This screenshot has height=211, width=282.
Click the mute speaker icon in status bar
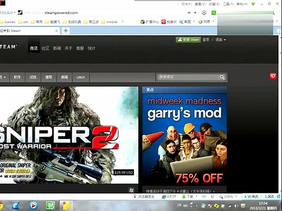(x=213, y=196)
